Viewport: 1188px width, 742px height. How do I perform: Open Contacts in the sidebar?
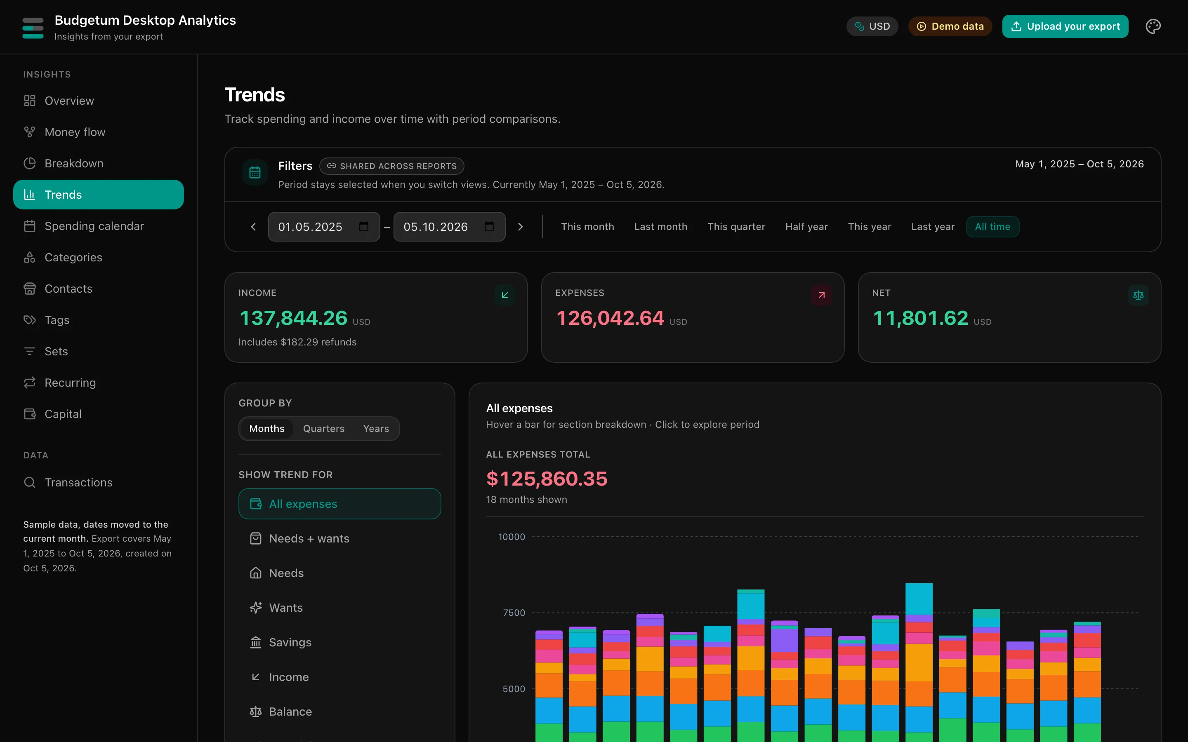tap(98, 289)
